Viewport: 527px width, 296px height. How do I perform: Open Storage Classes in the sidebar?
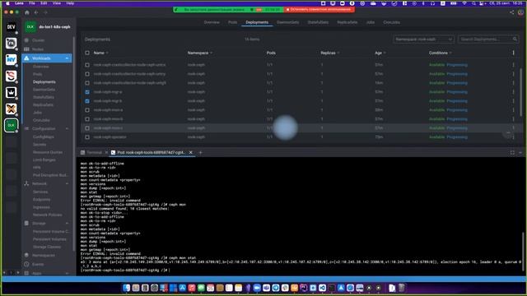(x=47, y=247)
